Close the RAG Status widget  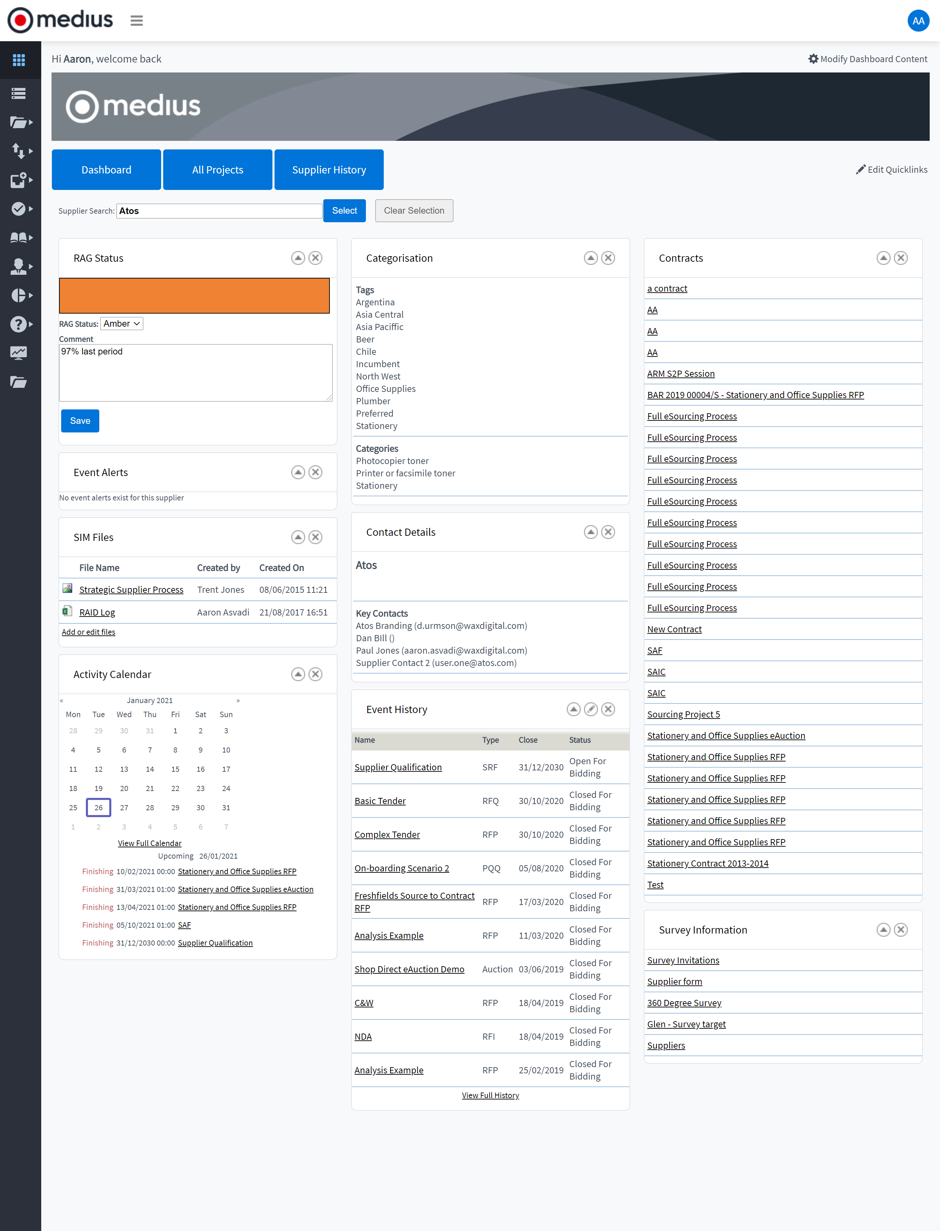tap(316, 258)
